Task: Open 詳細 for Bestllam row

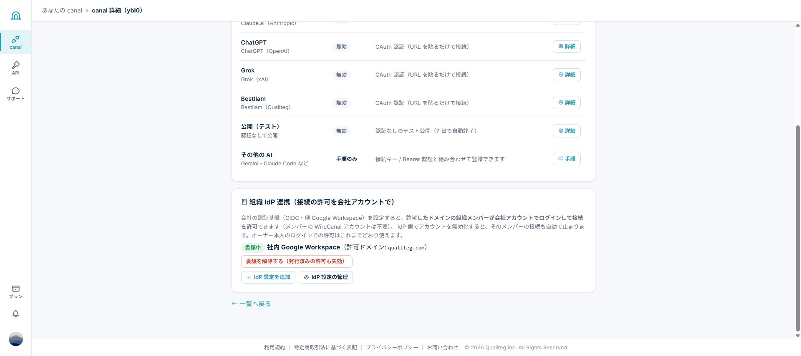Action: pyautogui.click(x=567, y=102)
